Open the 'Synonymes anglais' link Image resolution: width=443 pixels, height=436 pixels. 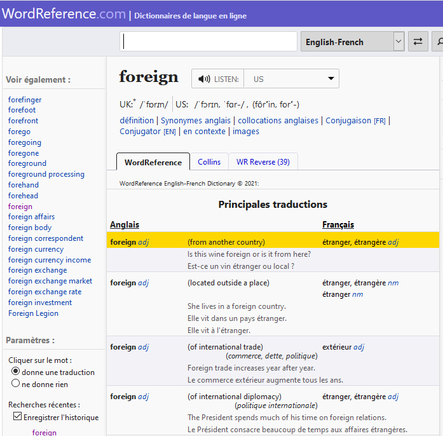click(x=196, y=120)
